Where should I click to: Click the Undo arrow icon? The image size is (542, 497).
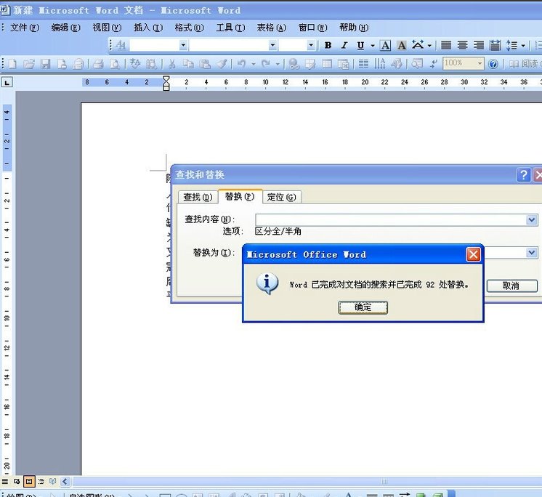(x=242, y=64)
